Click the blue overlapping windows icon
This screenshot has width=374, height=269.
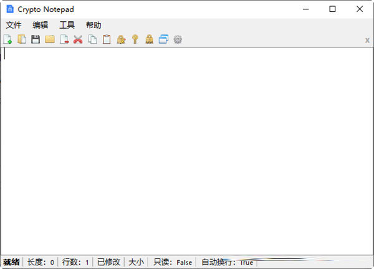click(x=163, y=39)
